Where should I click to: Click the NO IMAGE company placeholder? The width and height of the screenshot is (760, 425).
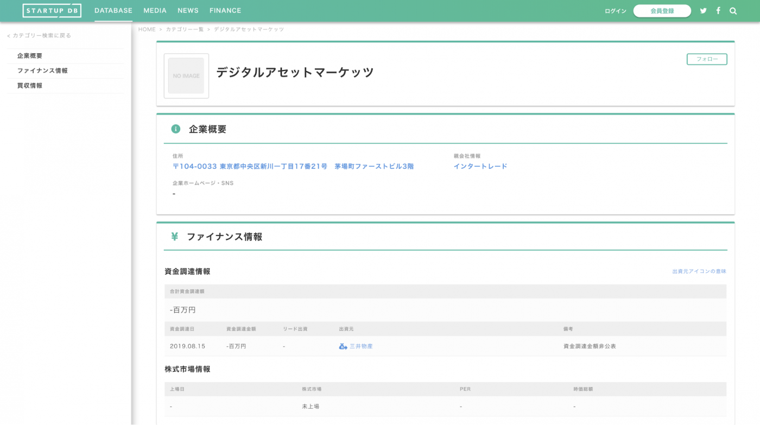pyautogui.click(x=186, y=75)
